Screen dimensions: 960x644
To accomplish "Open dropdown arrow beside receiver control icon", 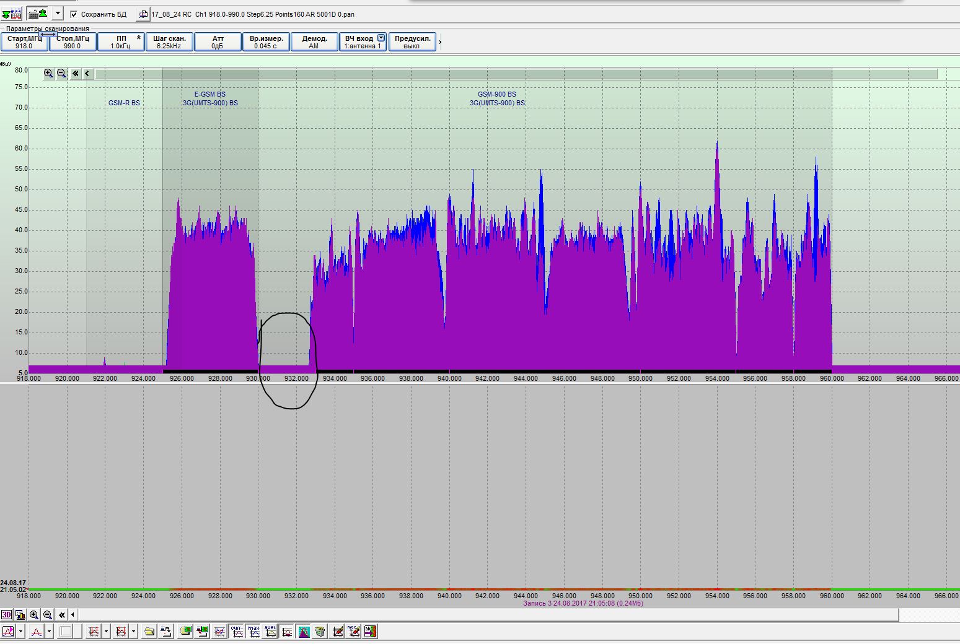I will [x=57, y=14].
